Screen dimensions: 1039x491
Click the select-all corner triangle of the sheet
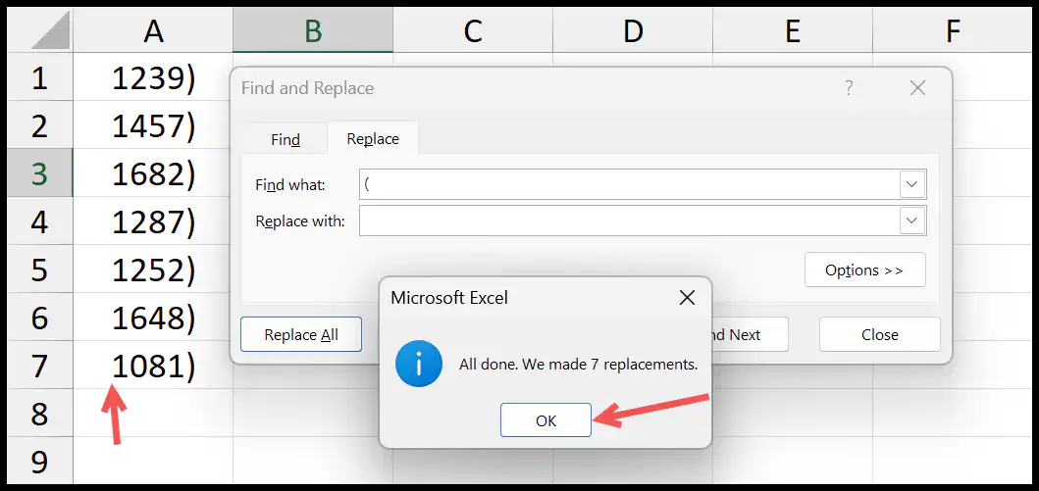[51, 31]
